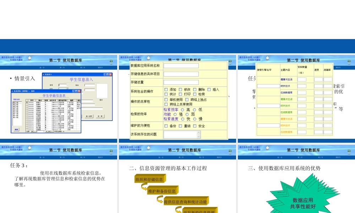The height and width of the screenshot is (213, 355).
Task: Open the 第一节 tab on the 情景引入 slide
Action: [42, 67]
